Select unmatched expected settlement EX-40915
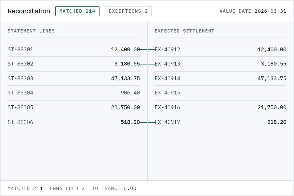Image resolution: width=294 pixels, height=196 pixels. 220,93
